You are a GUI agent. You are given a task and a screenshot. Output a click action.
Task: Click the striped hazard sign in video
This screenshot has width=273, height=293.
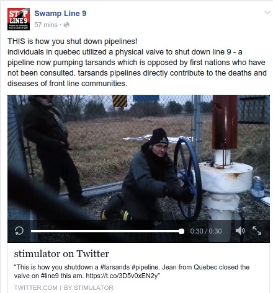120,101
